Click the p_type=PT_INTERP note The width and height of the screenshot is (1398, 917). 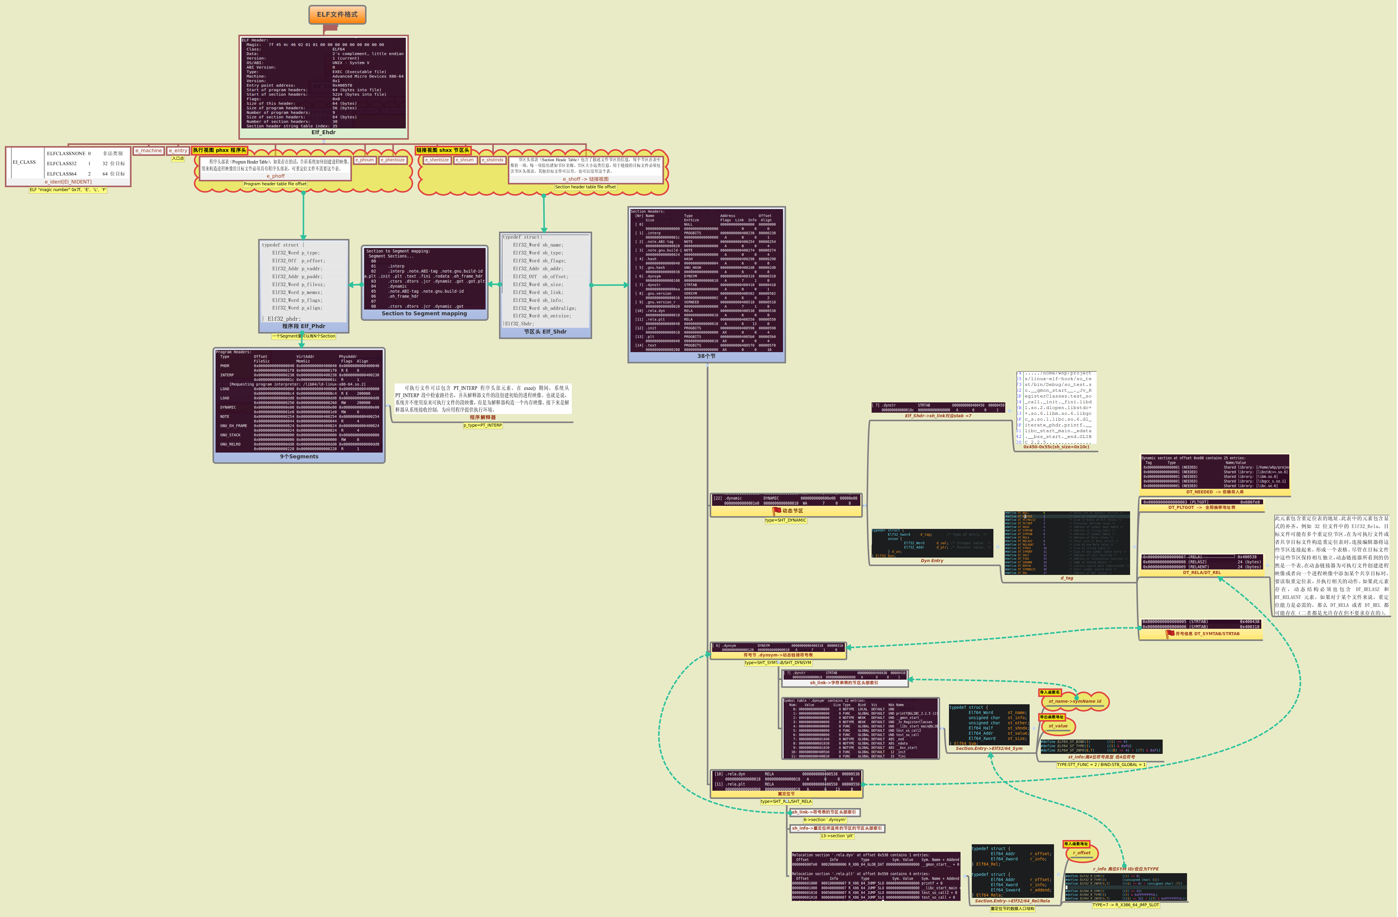483,425
